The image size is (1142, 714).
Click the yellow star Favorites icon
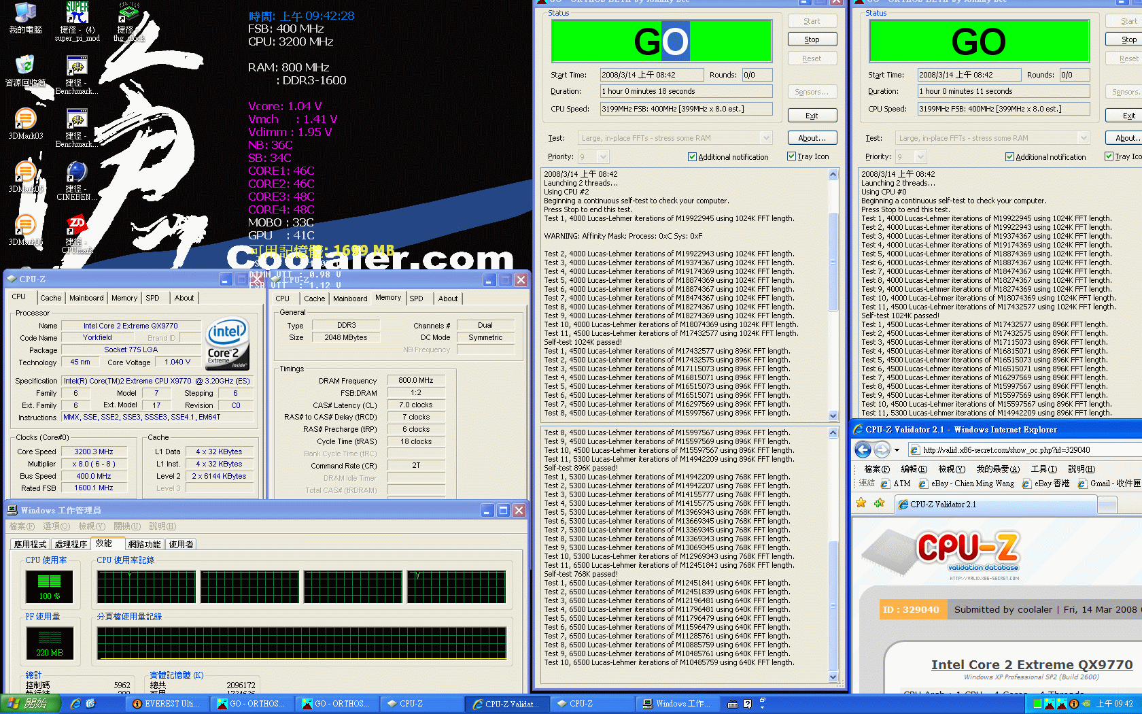point(861,503)
